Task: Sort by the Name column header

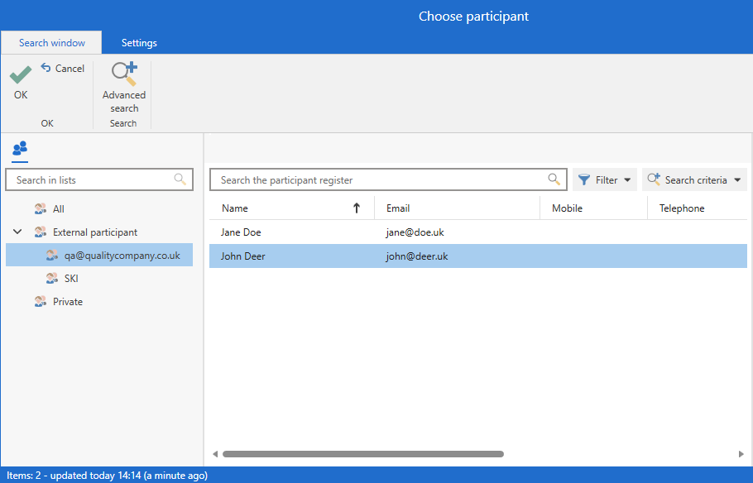Action: point(291,208)
